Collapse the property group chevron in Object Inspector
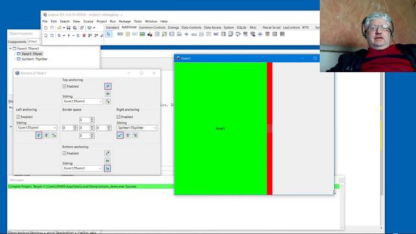This screenshot has height=234, width=416. click(11, 127)
